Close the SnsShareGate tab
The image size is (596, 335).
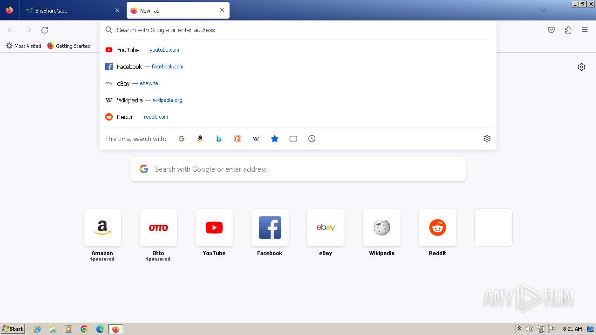click(117, 10)
